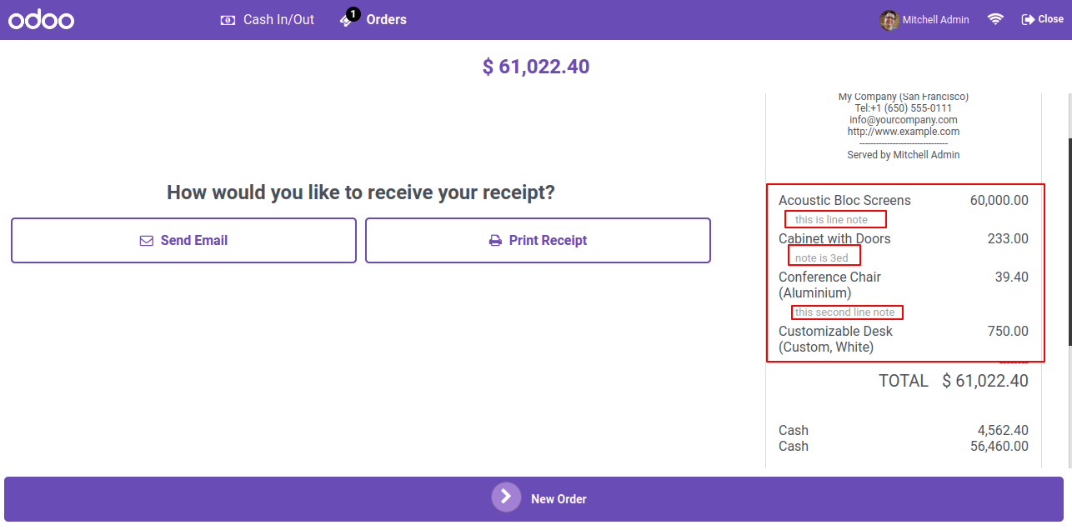Viewport: 1072px width, 530px height.
Task: Click Mitchell Admin avatar picture
Action: click(889, 20)
